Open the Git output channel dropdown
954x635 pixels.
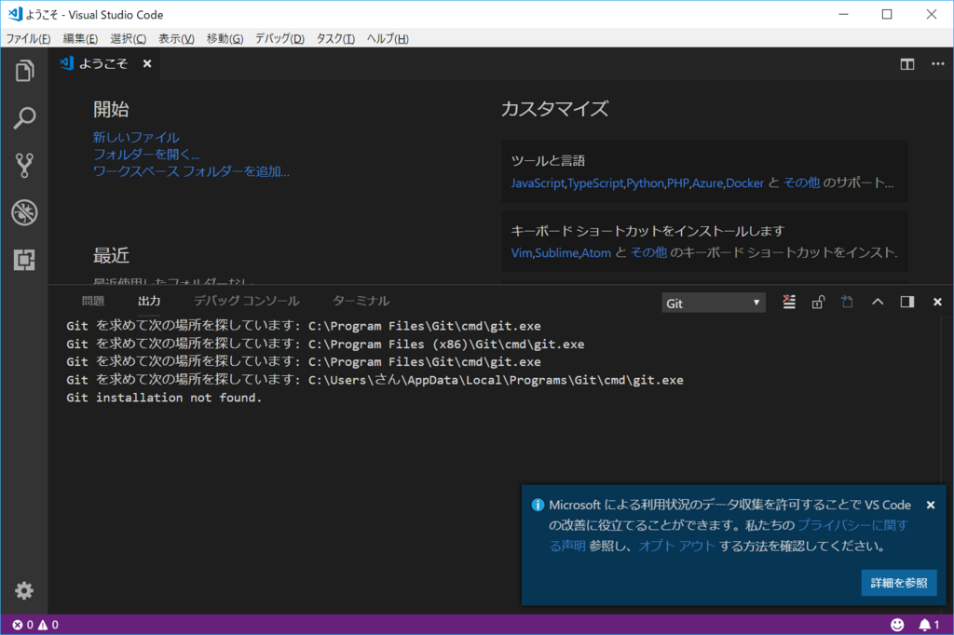click(713, 303)
